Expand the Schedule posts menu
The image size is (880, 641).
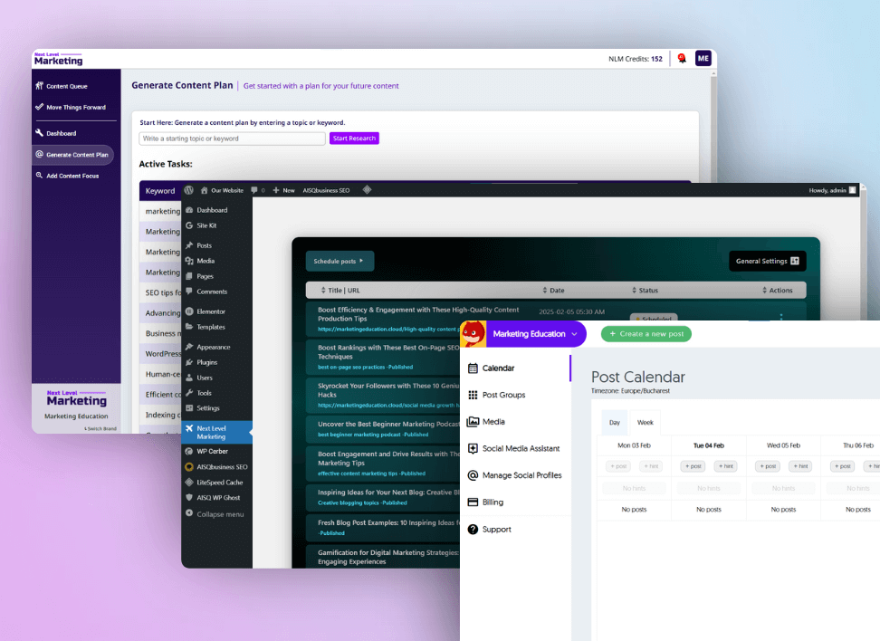pos(339,261)
